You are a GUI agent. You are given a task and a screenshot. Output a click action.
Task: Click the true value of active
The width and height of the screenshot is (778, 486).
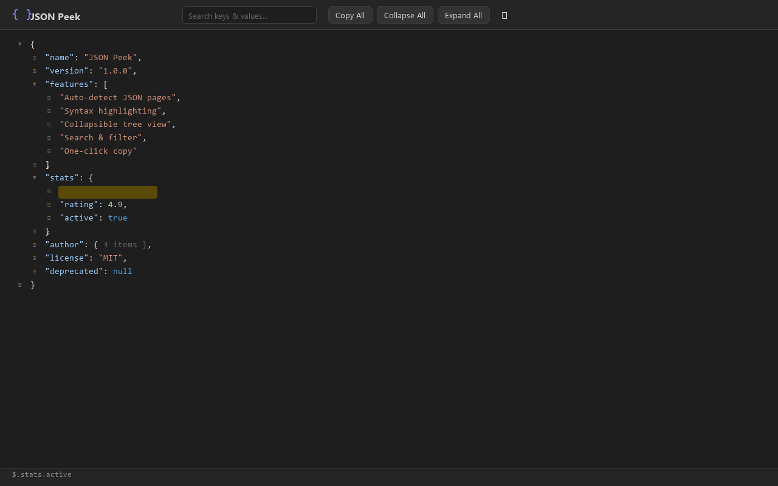coord(118,218)
